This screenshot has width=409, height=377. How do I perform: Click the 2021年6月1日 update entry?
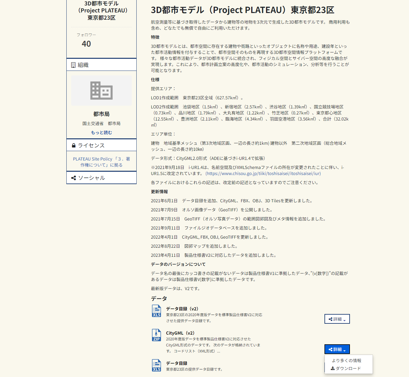coord(232,200)
